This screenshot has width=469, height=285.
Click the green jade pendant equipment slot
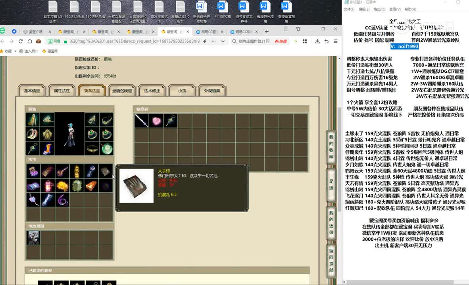106,148
